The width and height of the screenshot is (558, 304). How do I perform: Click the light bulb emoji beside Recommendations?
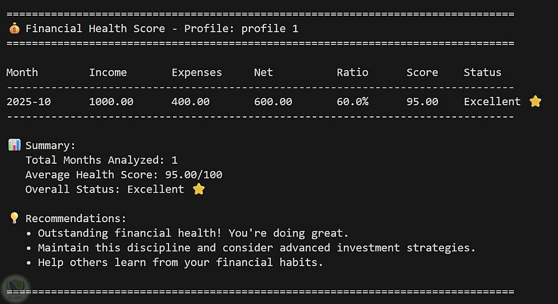(14, 218)
